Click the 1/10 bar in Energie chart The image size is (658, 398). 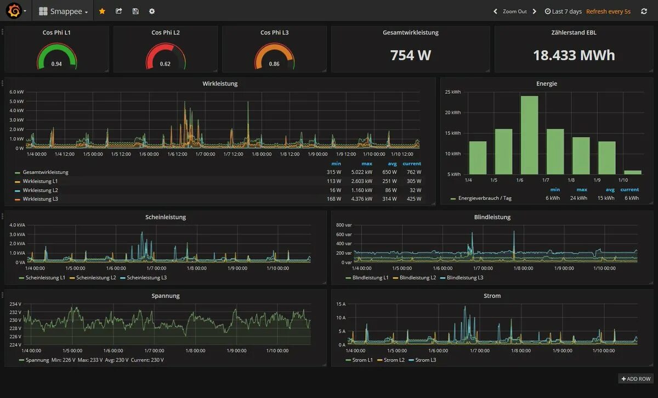click(x=632, y=172)
